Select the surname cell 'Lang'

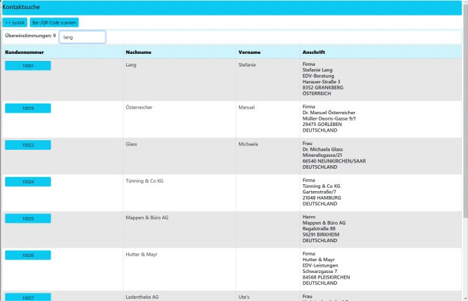131,64
